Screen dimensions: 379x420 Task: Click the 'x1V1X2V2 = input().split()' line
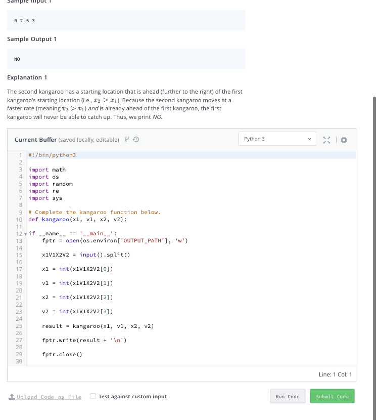86,255
